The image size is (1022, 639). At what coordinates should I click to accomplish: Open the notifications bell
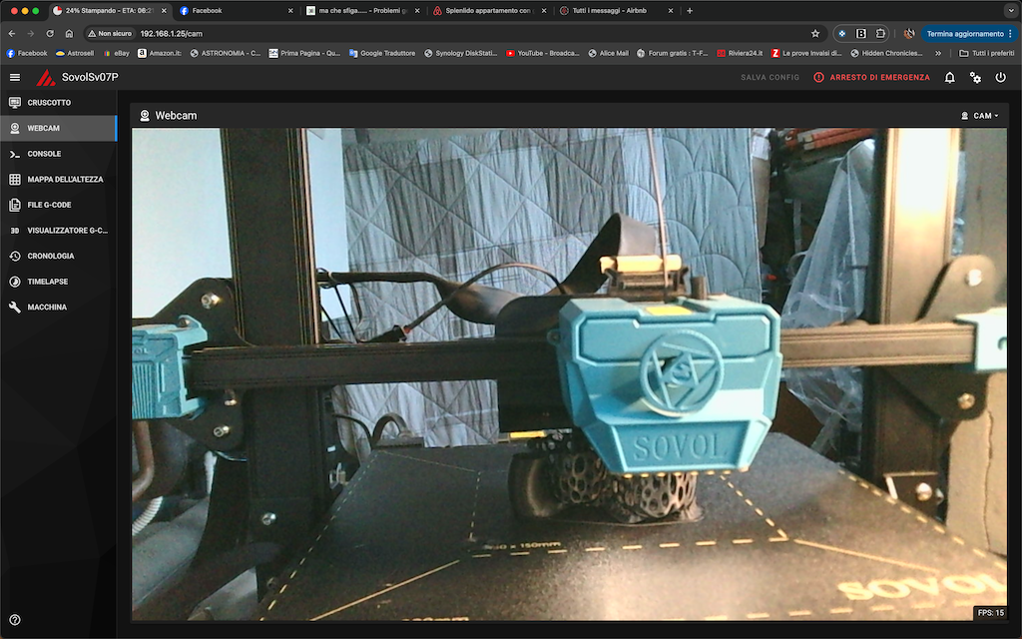click(x=949, y=78)
